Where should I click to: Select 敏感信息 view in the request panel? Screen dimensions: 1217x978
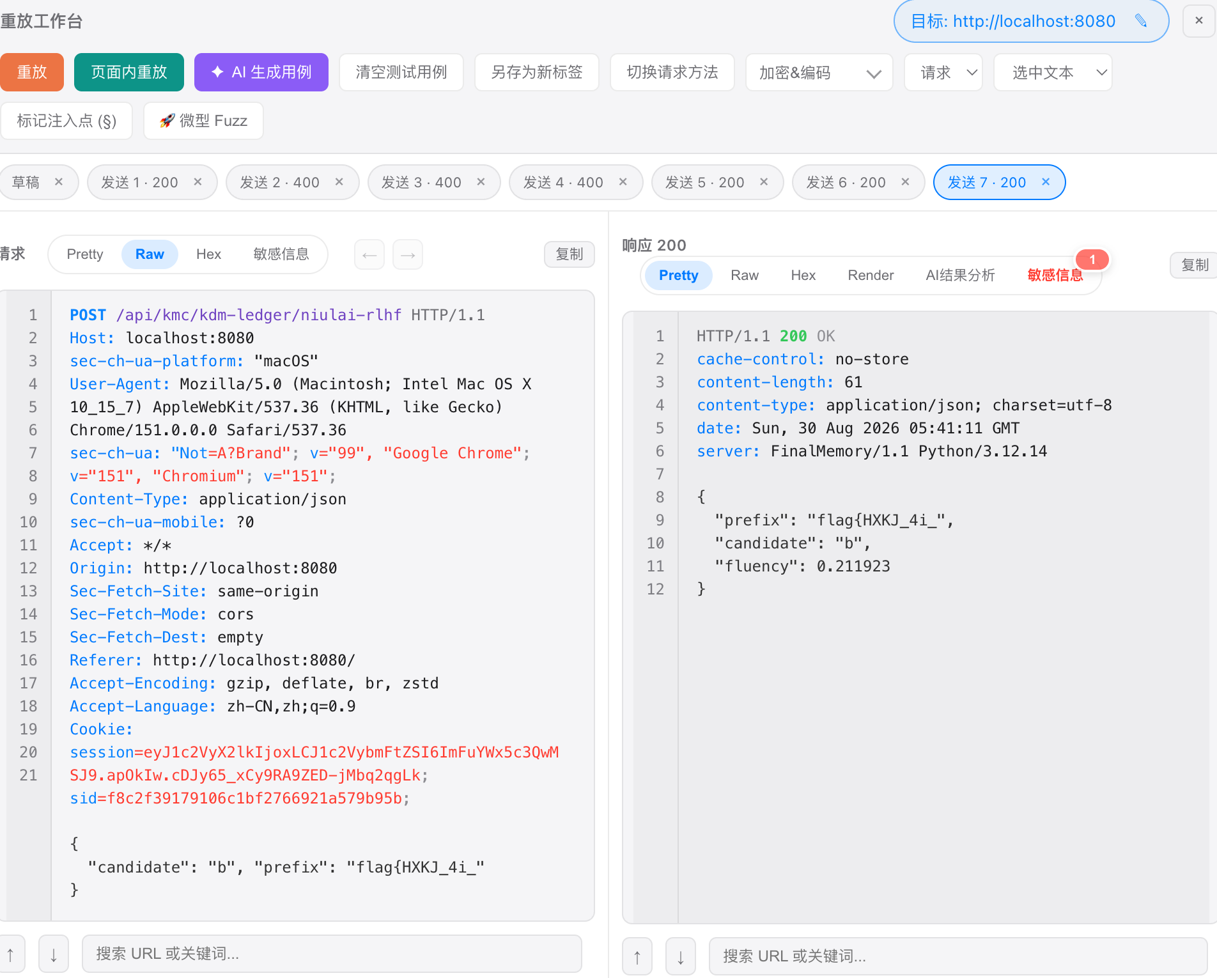[281, 254]
